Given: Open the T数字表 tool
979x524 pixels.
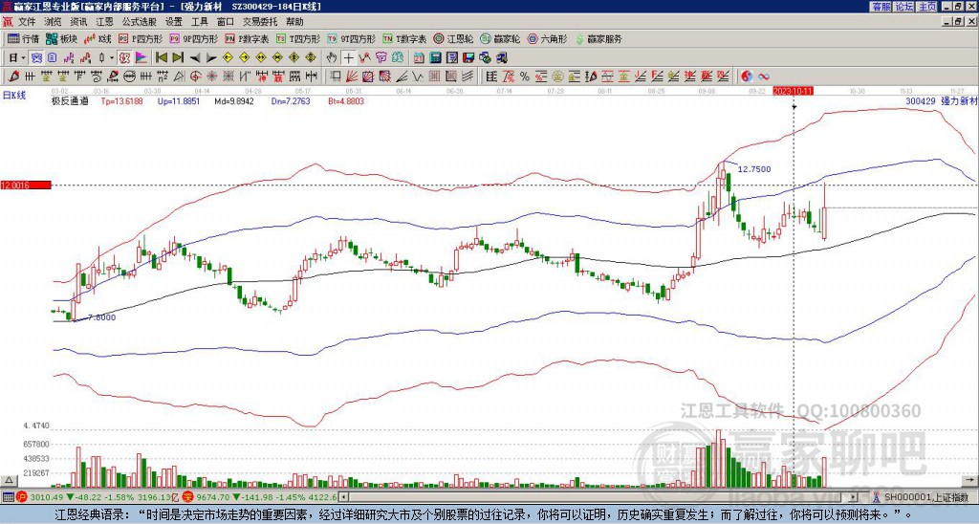Looking at the screenshot, I should [404, 38].
